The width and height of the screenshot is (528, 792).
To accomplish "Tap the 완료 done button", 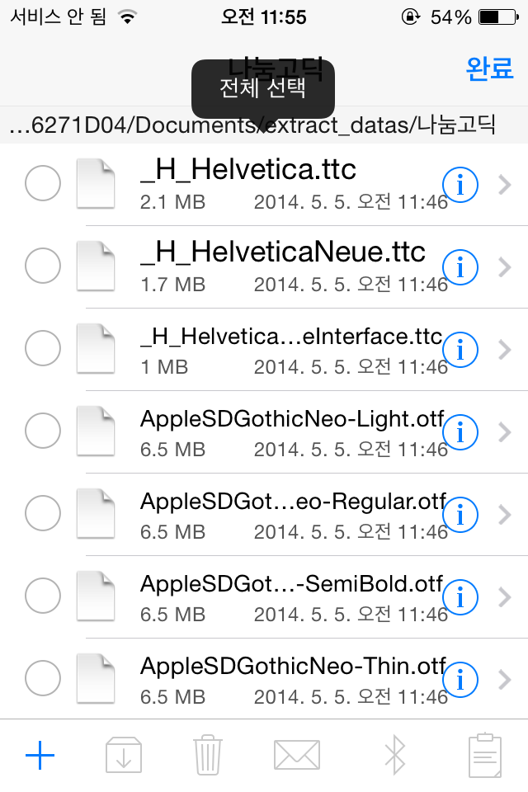I will (x=489, y=68).
